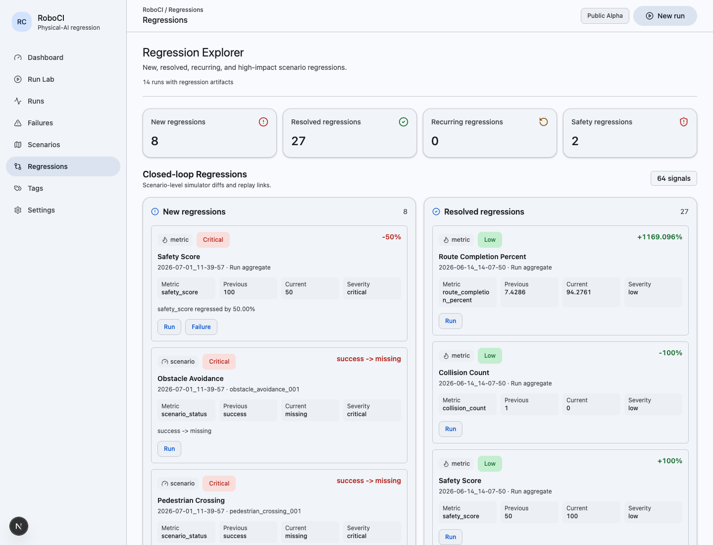
Task: Open Run for Obstacle Avoidance
Action: [169, 449]
